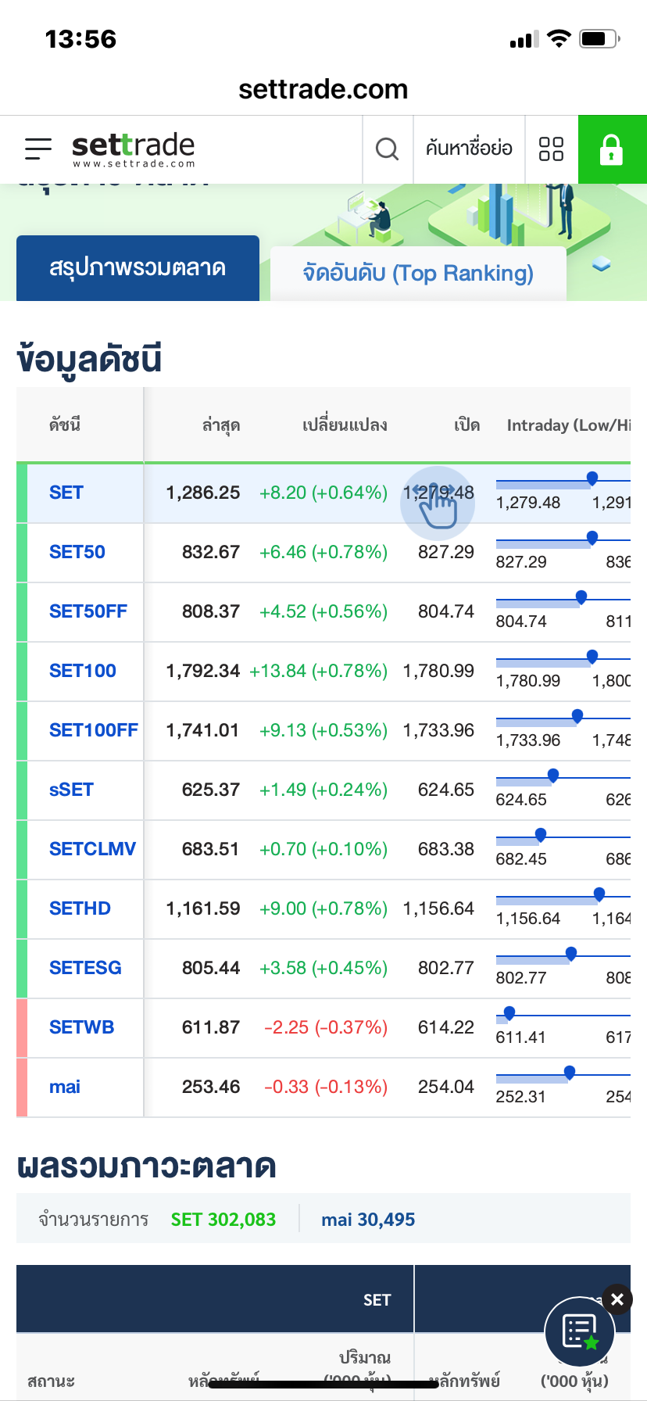Tap the green lock login icon
Viewport: 647px width, 1401px height.
coord(612,149)
